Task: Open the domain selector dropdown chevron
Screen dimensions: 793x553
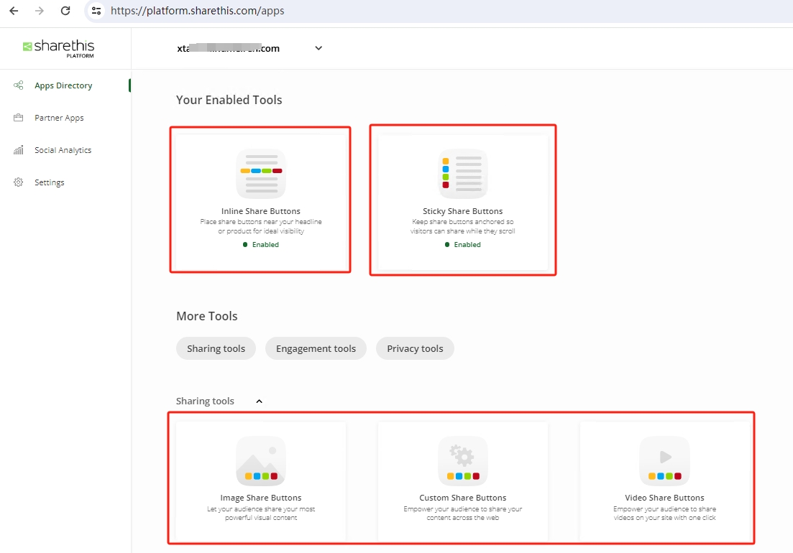Action: 318,48
